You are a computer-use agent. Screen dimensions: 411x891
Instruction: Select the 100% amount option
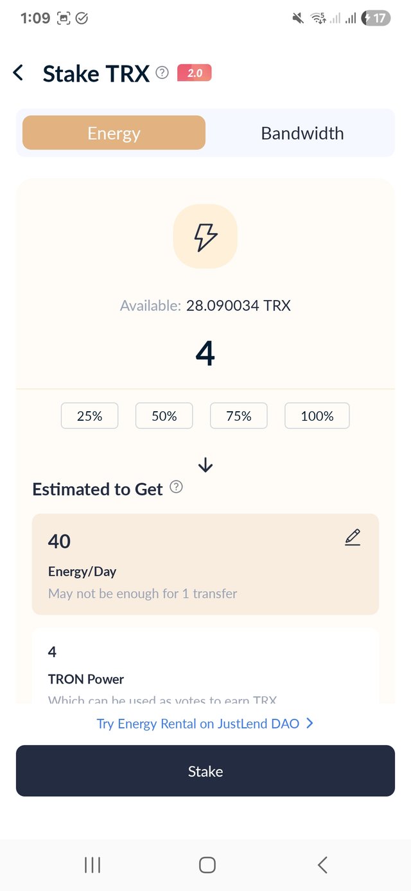(317, 416)
